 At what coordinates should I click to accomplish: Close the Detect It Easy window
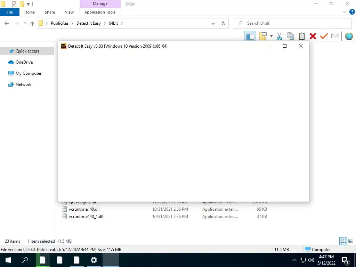pos(301,46)
